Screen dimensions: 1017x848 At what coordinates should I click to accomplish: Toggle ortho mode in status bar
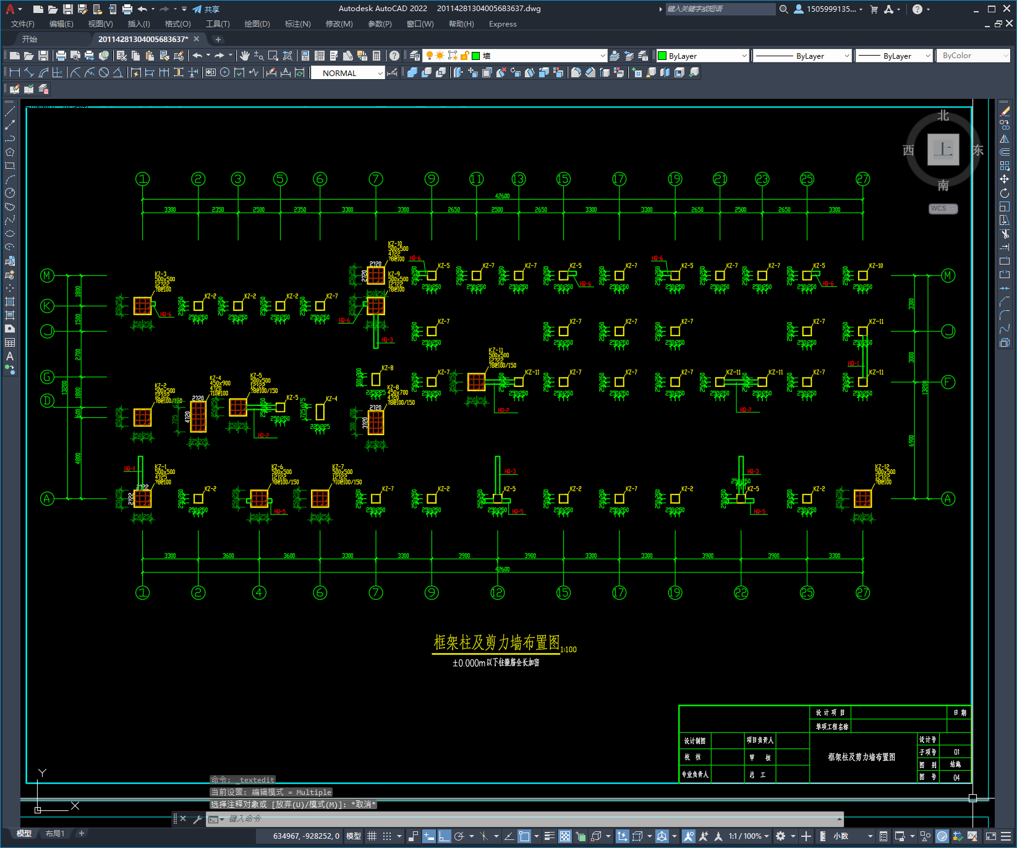coord(445,836)
